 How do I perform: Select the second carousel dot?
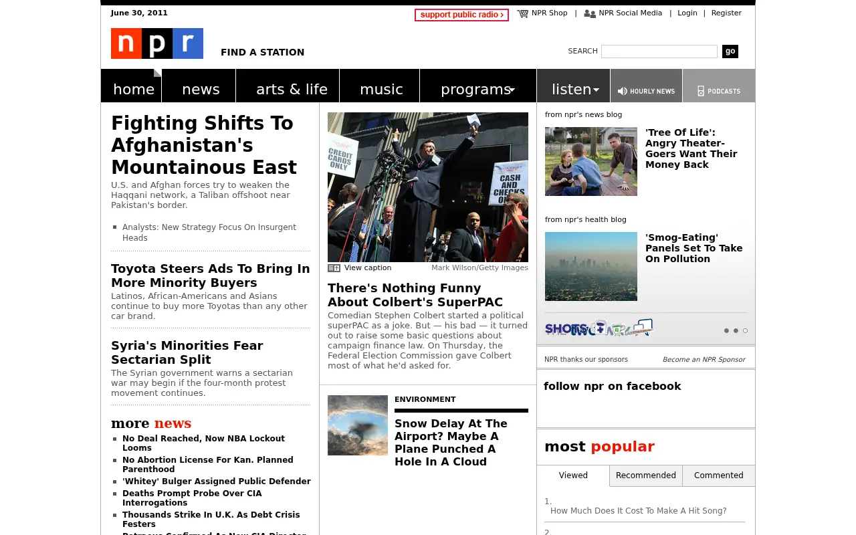point(736,330)
